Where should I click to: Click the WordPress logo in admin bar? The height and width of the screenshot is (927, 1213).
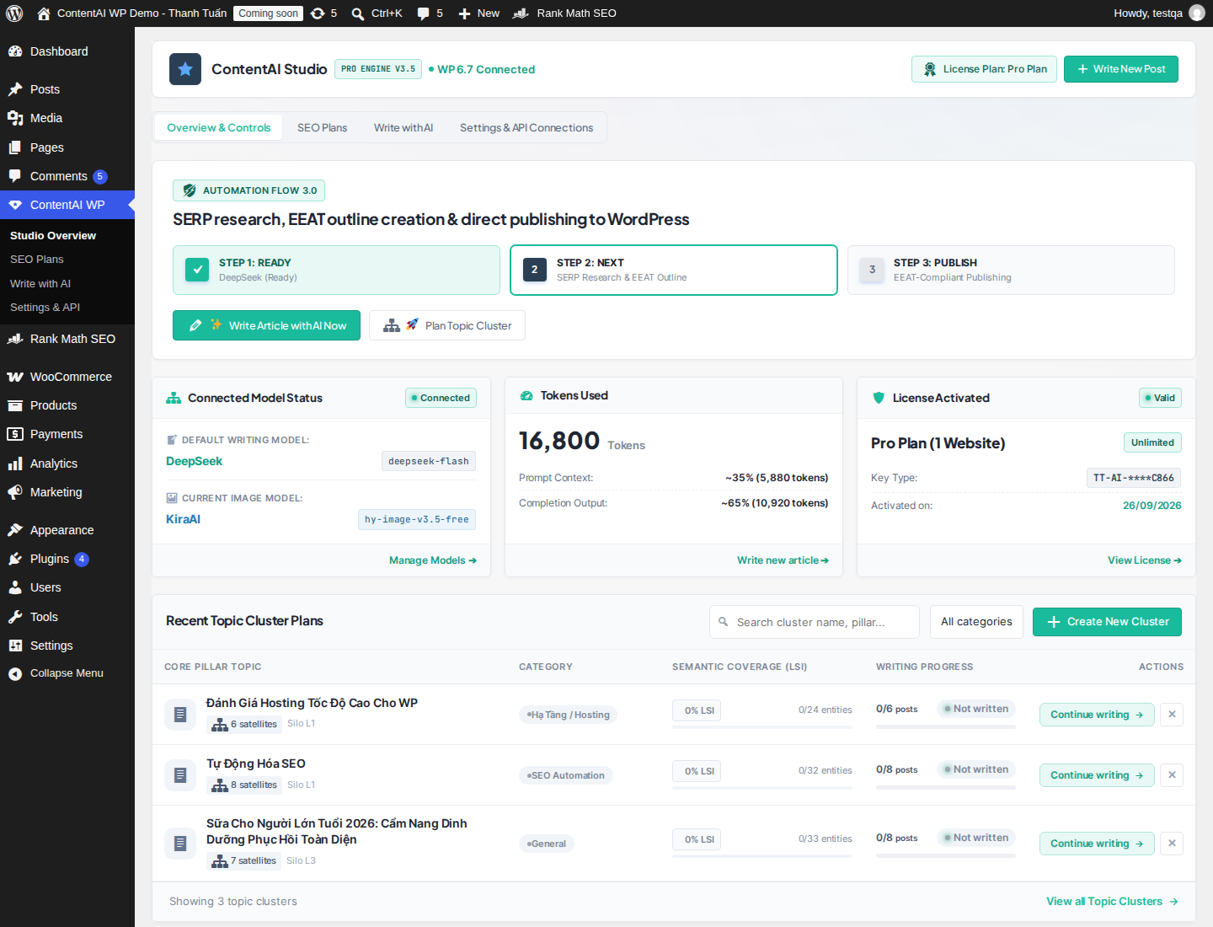(x=13, y=13)
